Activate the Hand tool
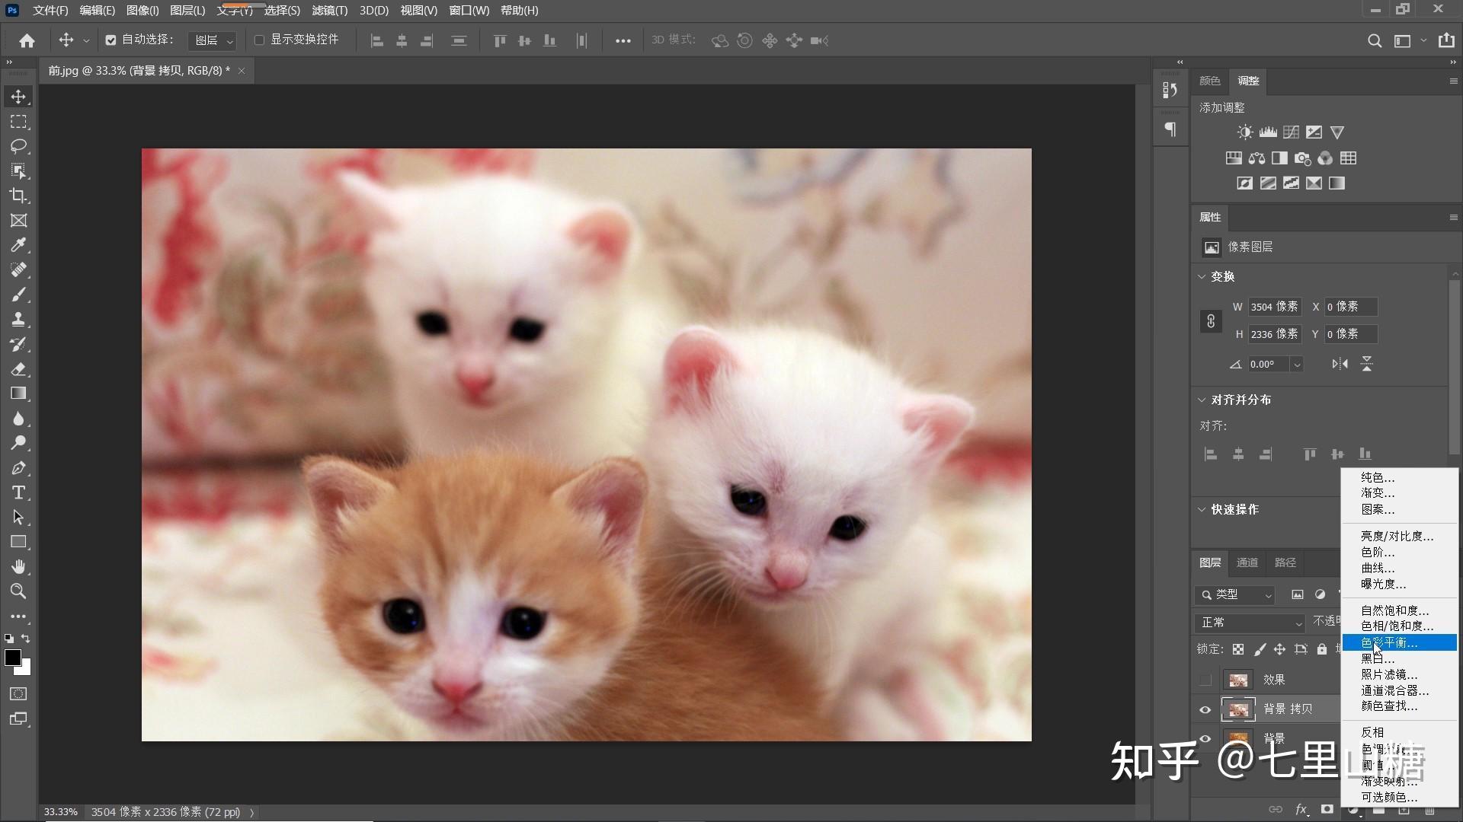This screenshot has height=822, width=1463. pyautogui.click(x=19, y=566)
